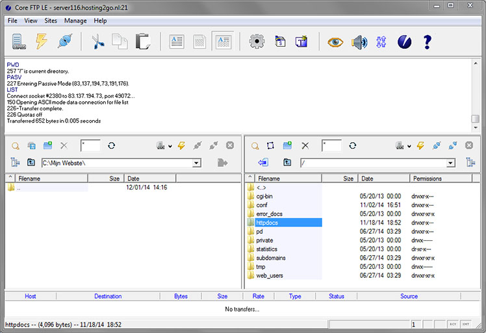Click close circle icon in local pane
Viewport: 486px width, 333px height.
(230, 145)
